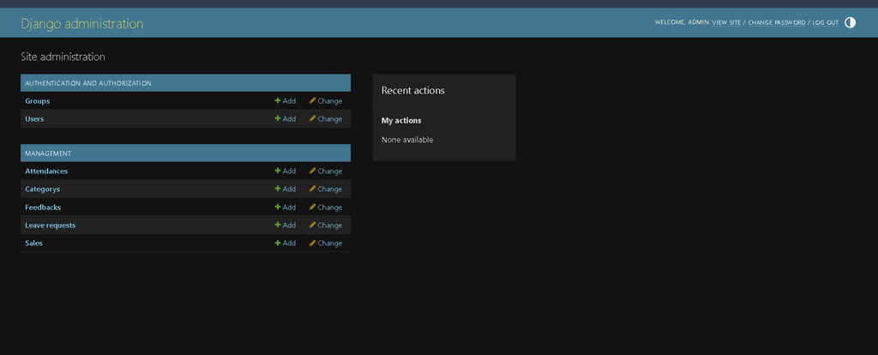Click the Site administration heading

63,57
